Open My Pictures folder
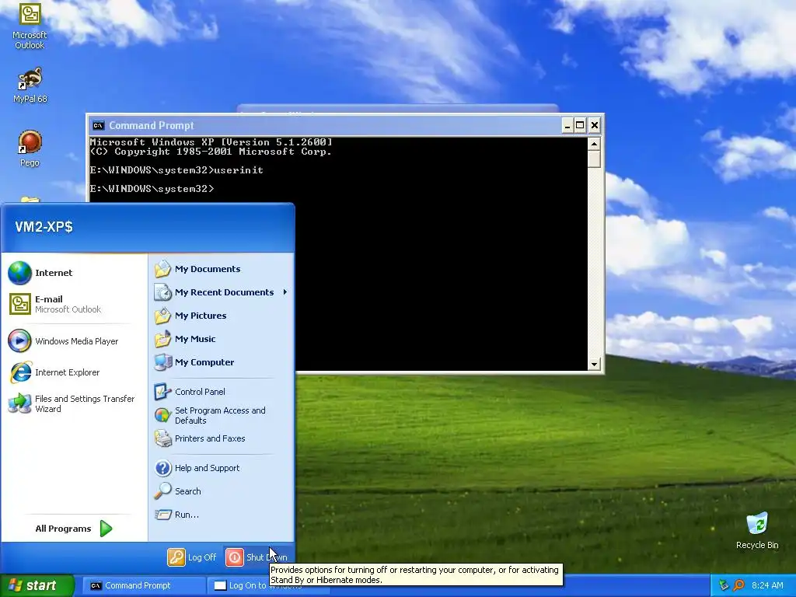The width and height of the screenshot is (796, 597). click(x=222, y=316)
